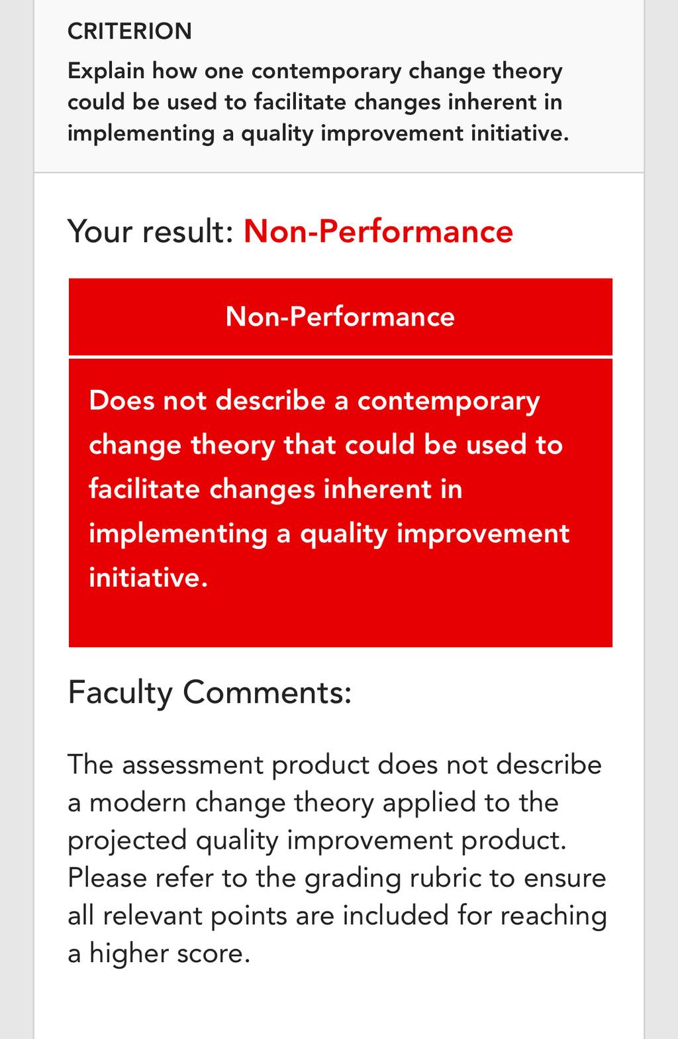Click the criterion line "could be used to facilitate"
The image size is (678, 1039).
click(x=315, y=102)
